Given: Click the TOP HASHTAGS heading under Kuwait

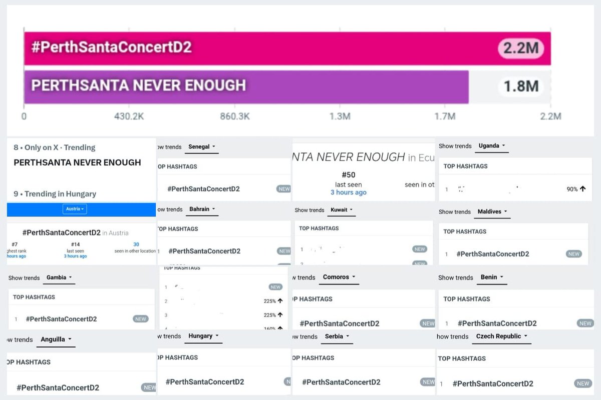Looking at the screenshot, I should 319,228.
